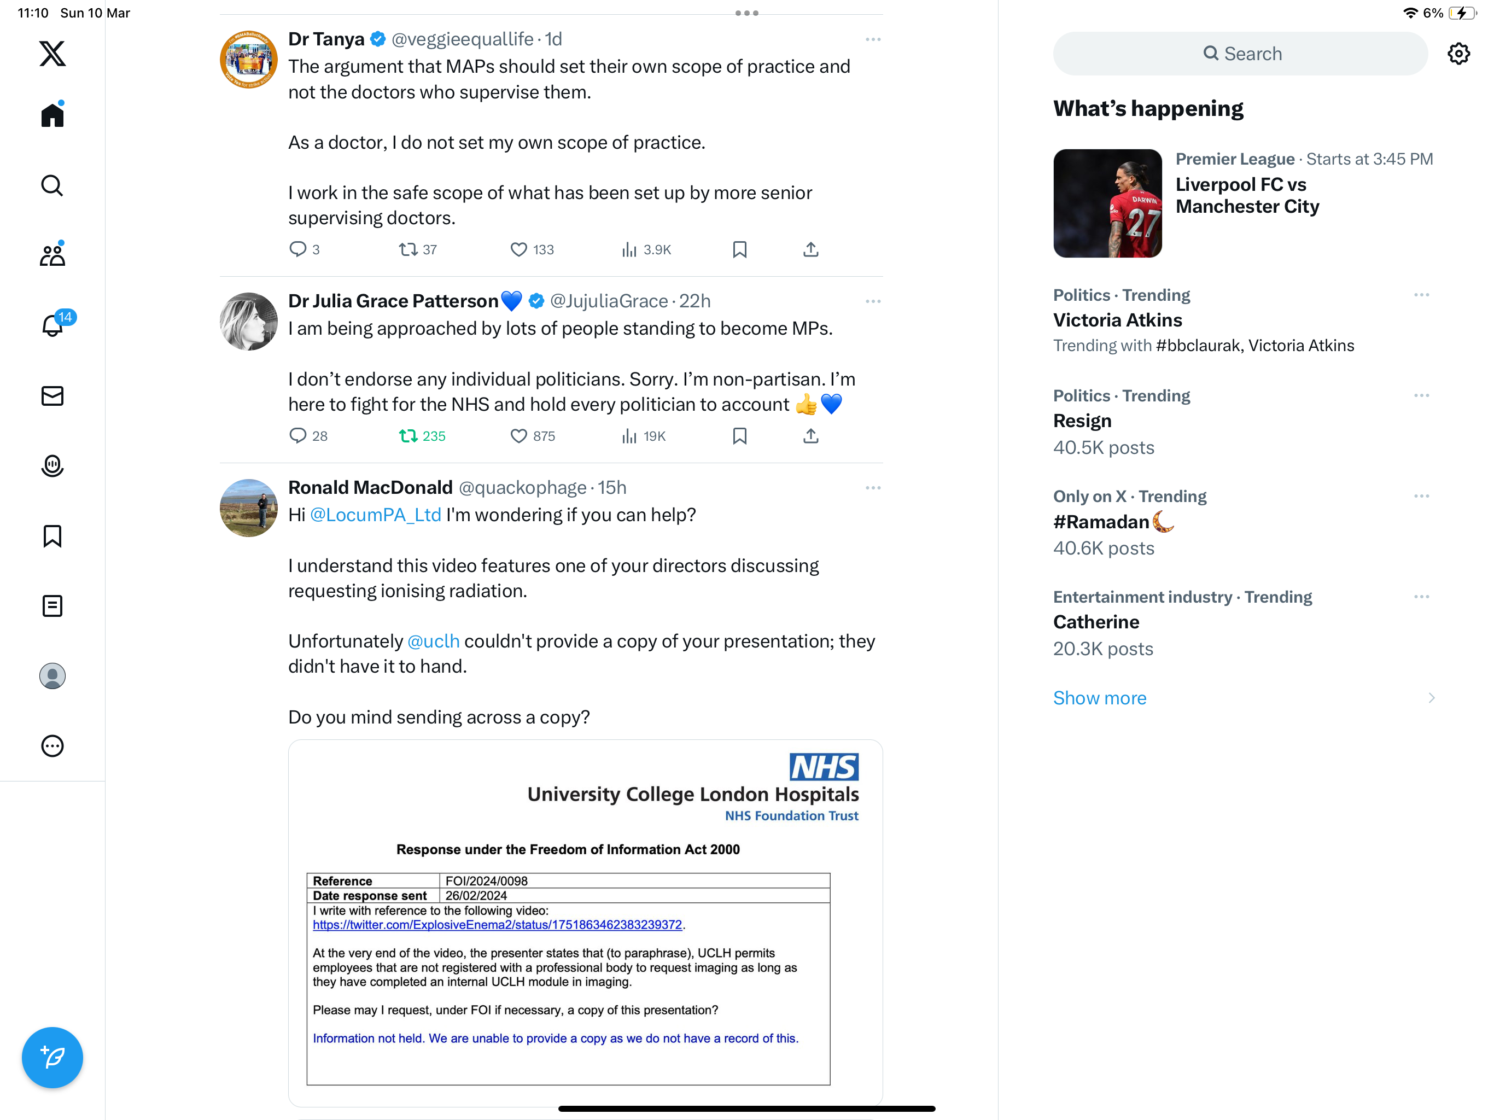The width and height of the screenshot is (1494, 1120).
Task: Focus the Search input field
Action: [1240, 54]
